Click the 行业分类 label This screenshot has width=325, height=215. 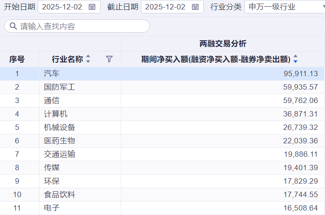pyautogui.click(x=226, y=7)
